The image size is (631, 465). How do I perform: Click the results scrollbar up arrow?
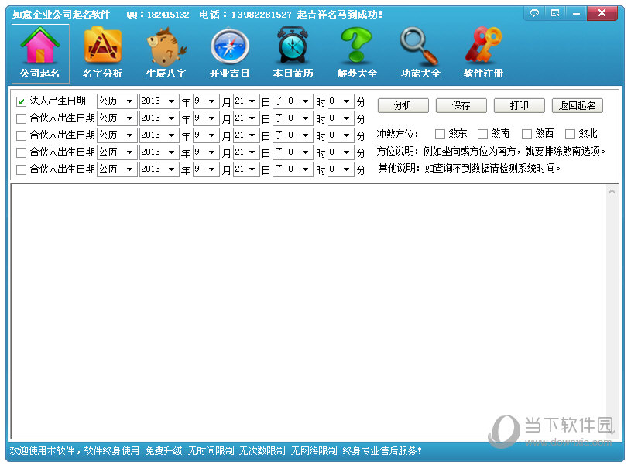612,192
